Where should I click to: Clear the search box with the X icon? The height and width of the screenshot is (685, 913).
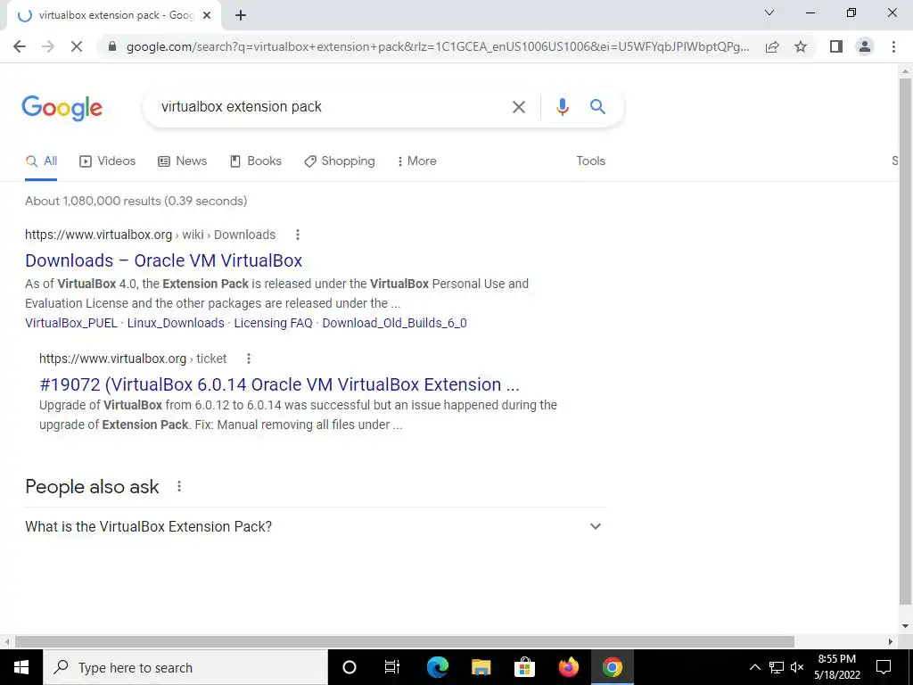(x=518, y=107)
